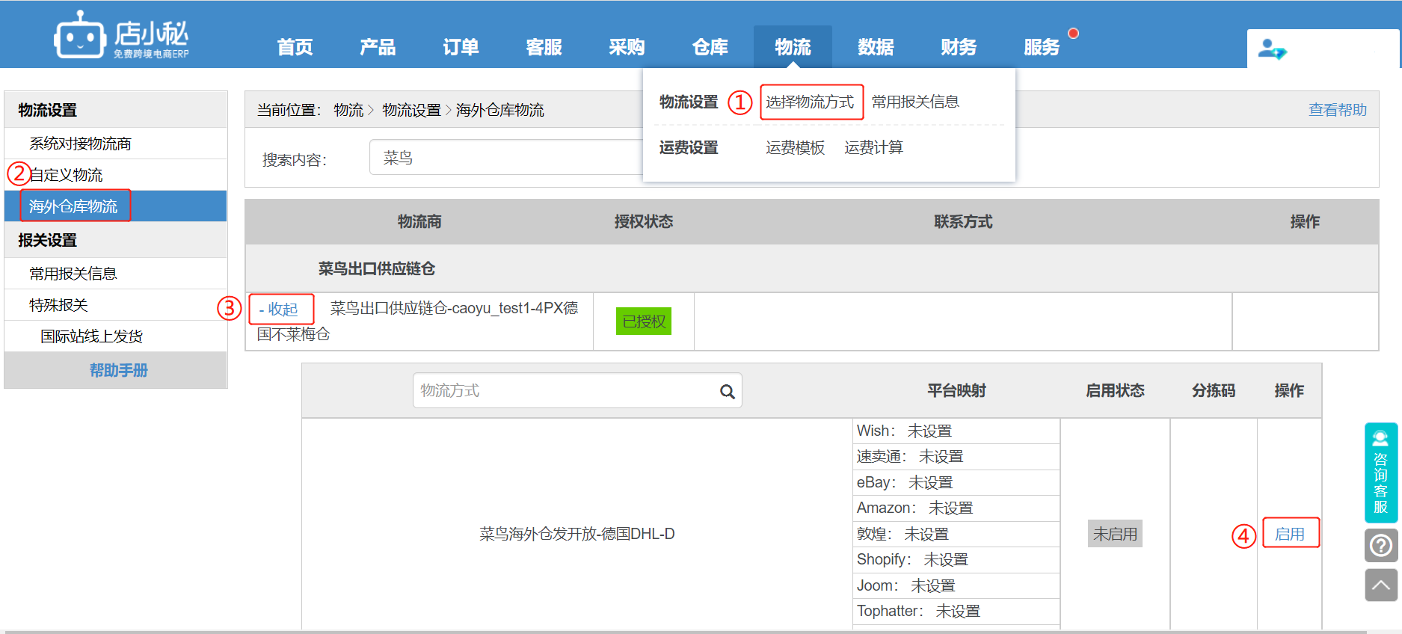Open 运费计算 from the dropdown
Image resolution: width=1402 pixels, height=634 pixels.
pos(873,147)
